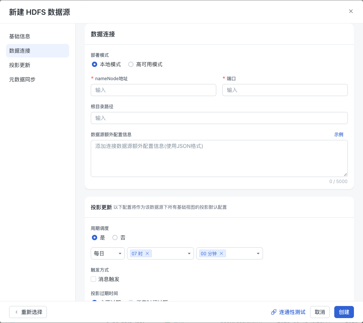Click the 0 / 5000 character counter

338,182
